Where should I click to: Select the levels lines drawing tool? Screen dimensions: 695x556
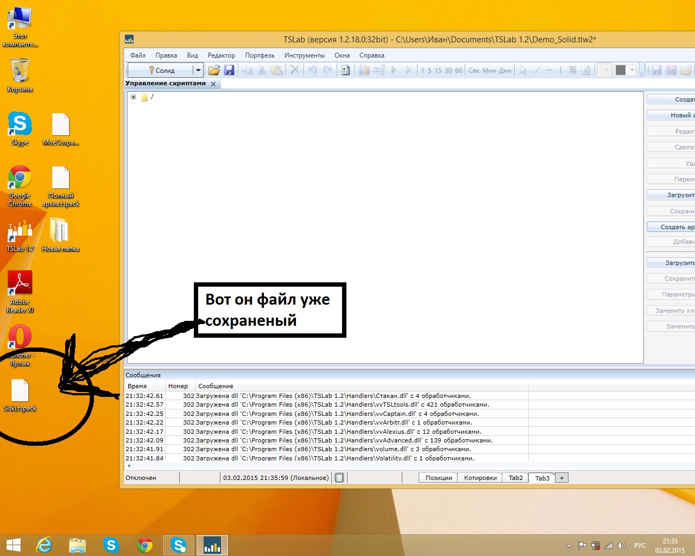point(573,70)
